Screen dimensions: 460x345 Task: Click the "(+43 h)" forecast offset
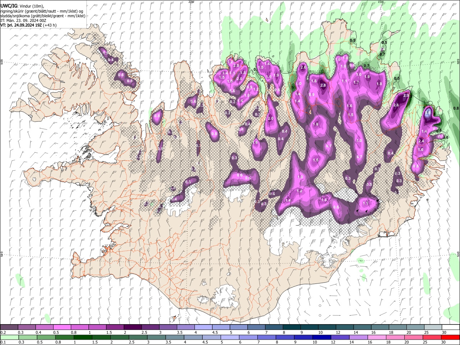[50, 26]
